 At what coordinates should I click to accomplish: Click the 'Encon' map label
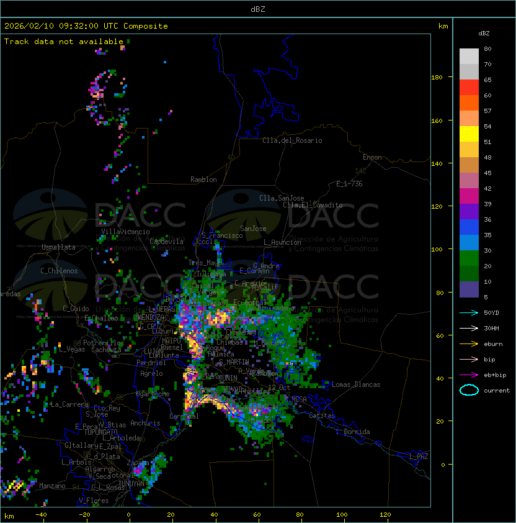pyautogui.click(x=372, y=157)
